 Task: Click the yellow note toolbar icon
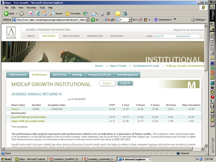tap(118, 13)
